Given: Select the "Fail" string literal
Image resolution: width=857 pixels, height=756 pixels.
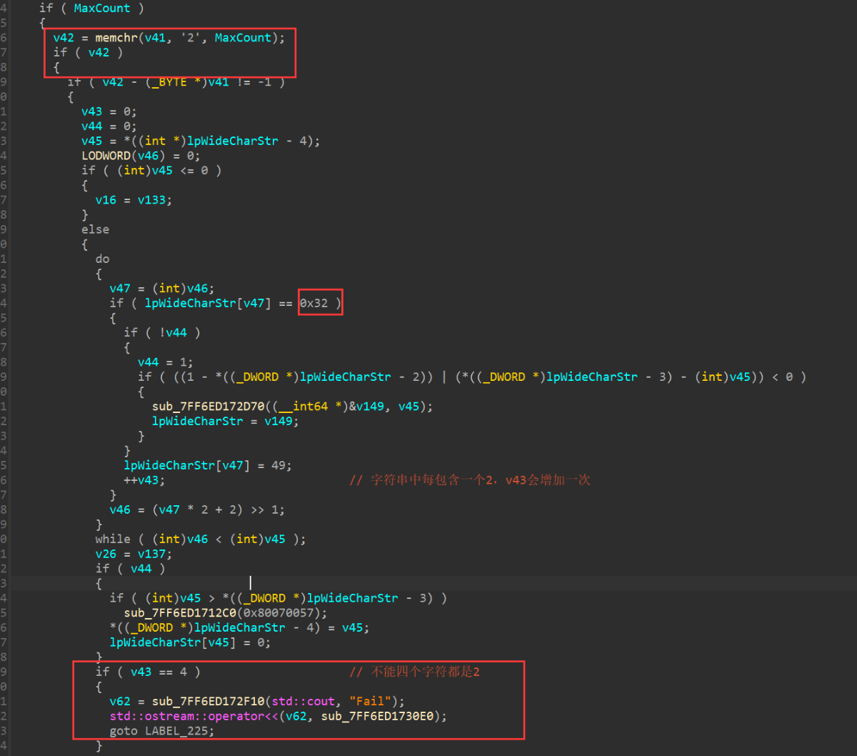Looking at the screenshot, I should tap(370, 701).
